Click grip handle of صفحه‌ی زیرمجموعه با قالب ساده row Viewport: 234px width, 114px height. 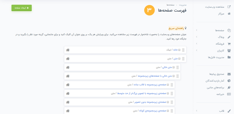pyautogui.click(x=172, y=85)
